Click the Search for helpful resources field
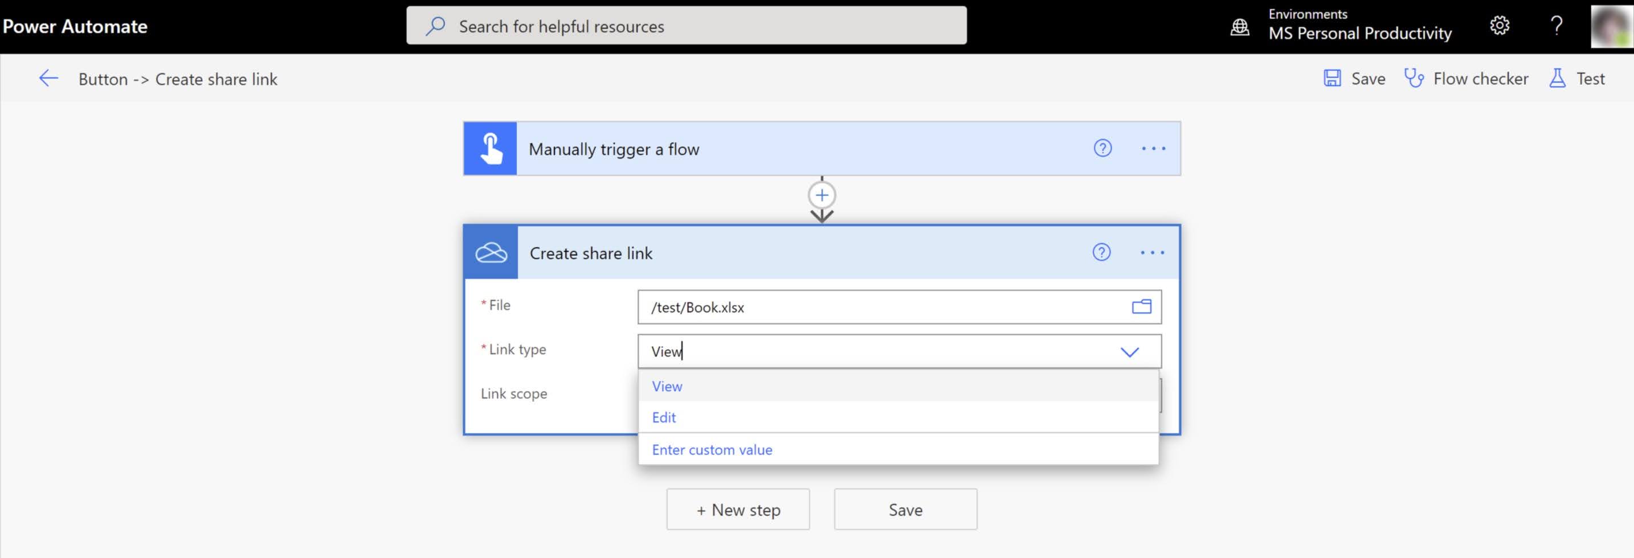Screen dimensions: 1634x558 687,26
